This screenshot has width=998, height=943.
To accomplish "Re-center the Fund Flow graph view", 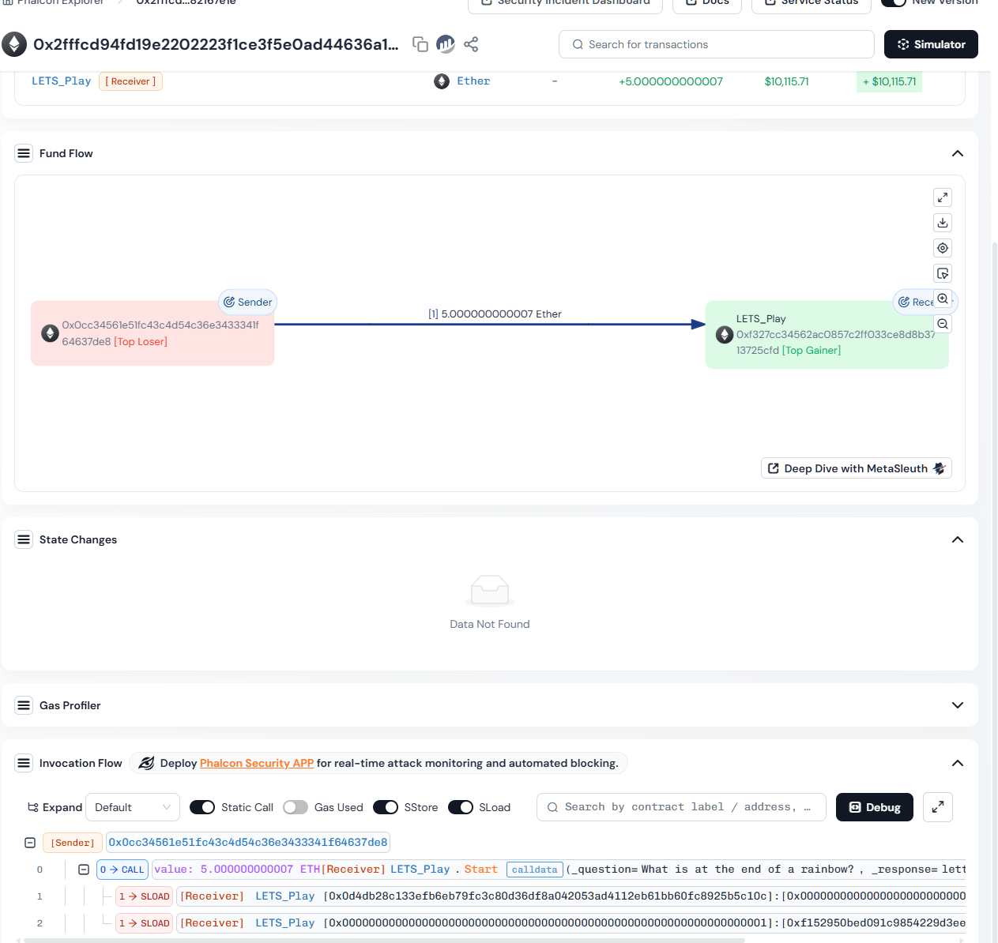I will point(943,248).
